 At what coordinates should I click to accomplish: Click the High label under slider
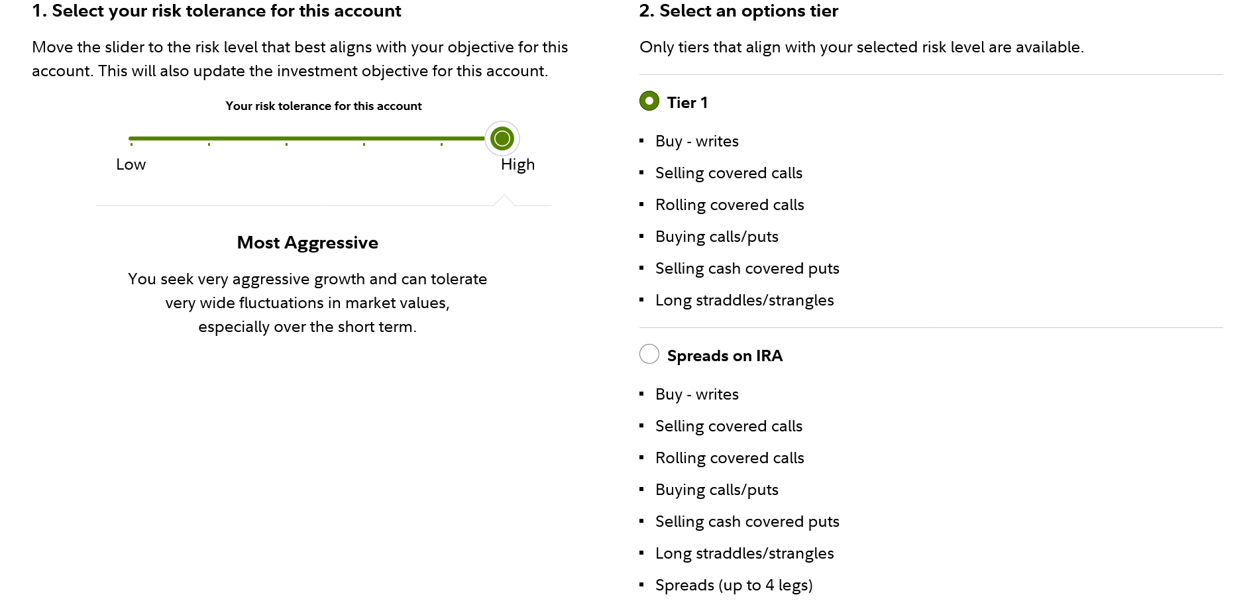click(518, 164)
